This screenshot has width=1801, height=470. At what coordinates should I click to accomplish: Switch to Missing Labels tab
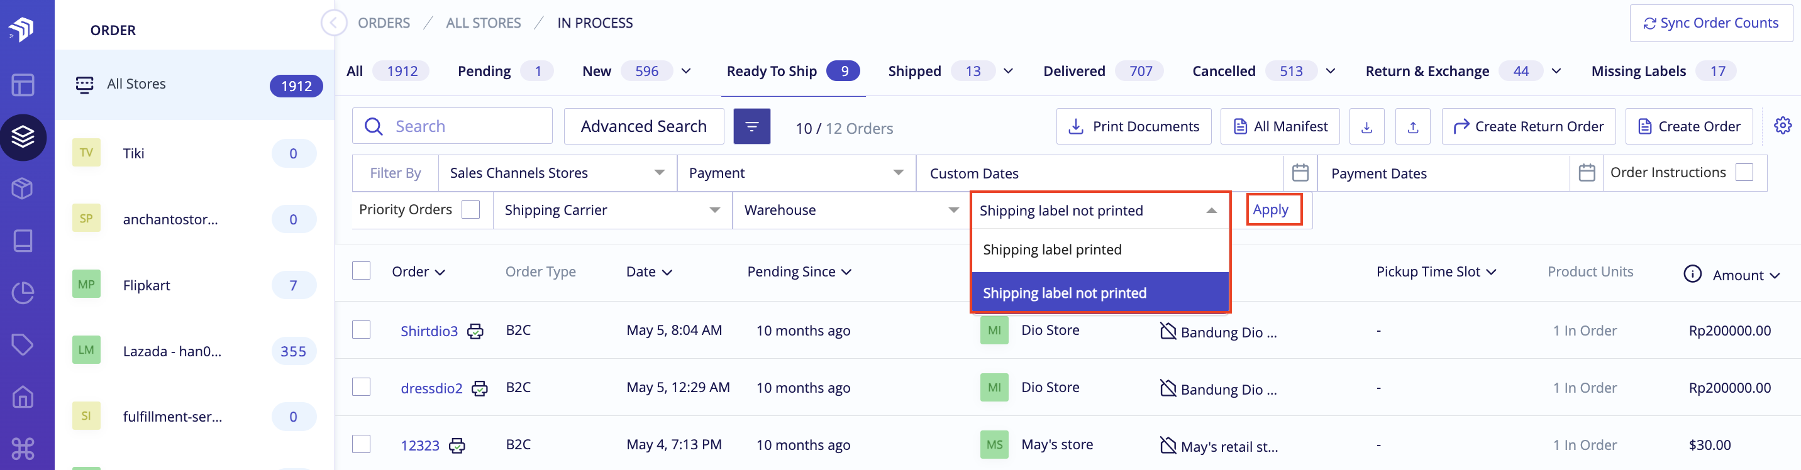pyautogui.click(x=1663, y=71)
